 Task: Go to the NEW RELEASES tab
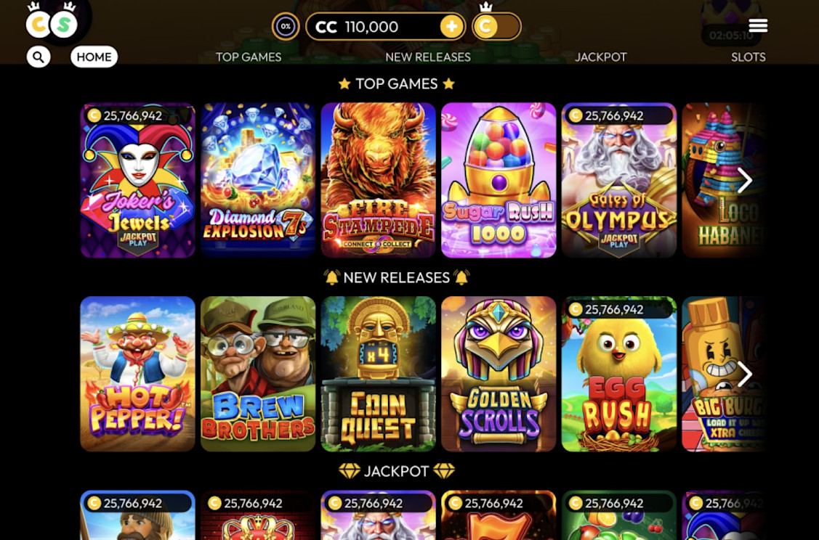click(x=428, y=57)
